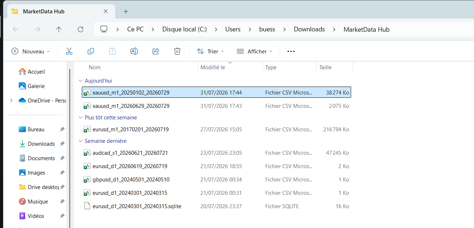Open the Trier sort dropdown
The height and width of the screenshot is (228, 474).
point(211,51)
